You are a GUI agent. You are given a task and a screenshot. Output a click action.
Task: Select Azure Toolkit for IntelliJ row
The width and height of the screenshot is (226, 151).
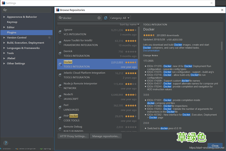[x=97, y=43]
